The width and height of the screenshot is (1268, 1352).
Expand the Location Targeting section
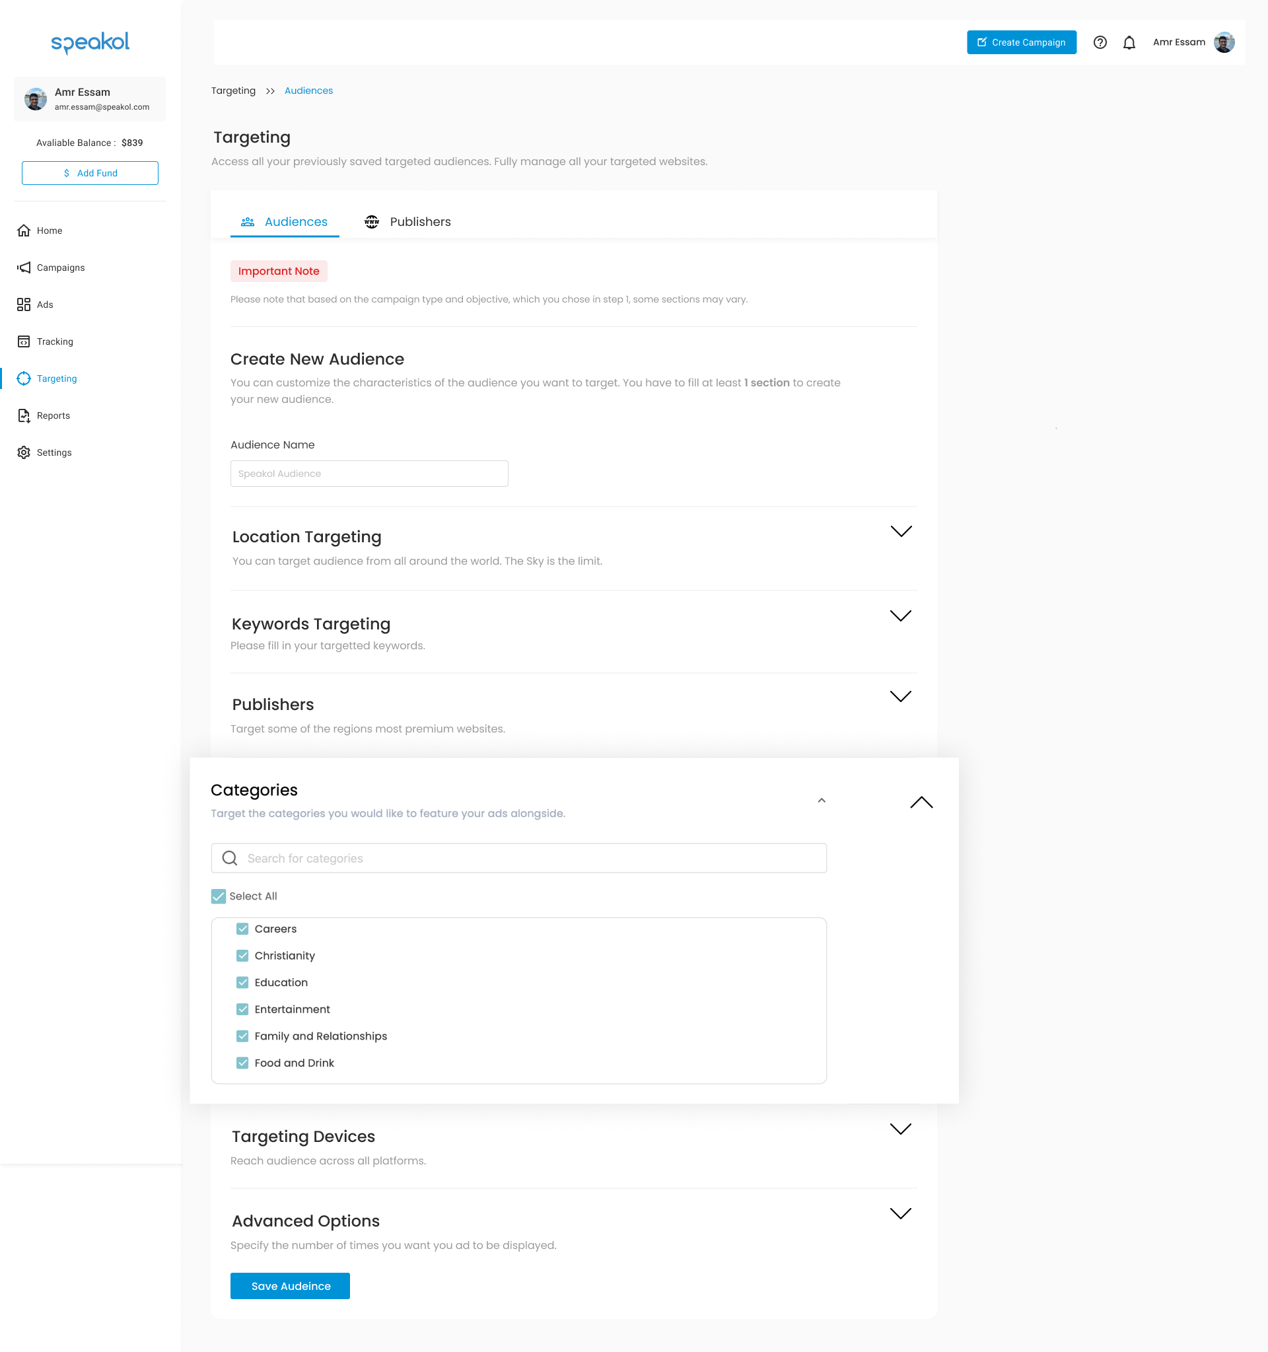pyautogui.click(x=903, y=534)
